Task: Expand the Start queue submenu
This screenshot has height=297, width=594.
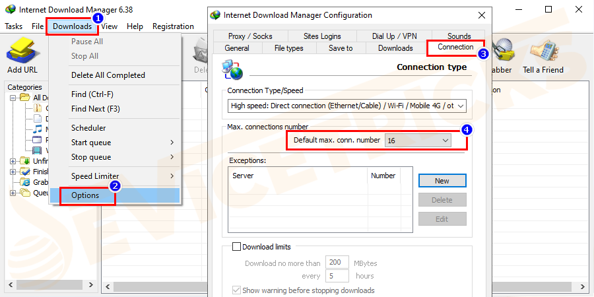Action: coord(123,143)
